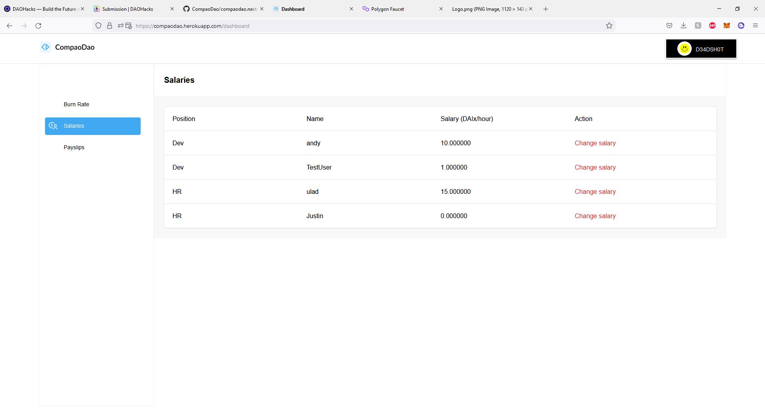This screenshot has height=414, width=765.
Task: Click the salary value 10.000000
Action: coord(455,143)
